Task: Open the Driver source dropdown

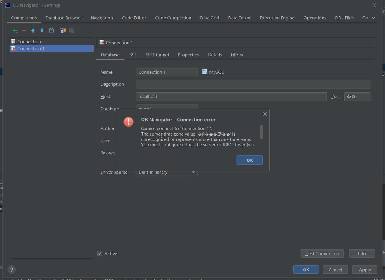Action: [x=193, y=172]
